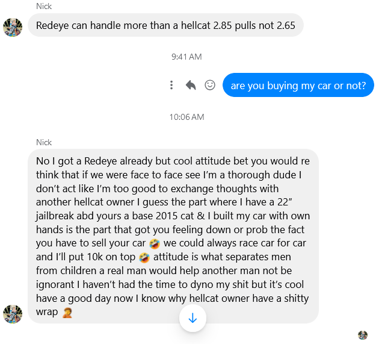This screenshot has height=344, width=376.
Task: Open the three-dot more options menu
Action: coord(171,85)
